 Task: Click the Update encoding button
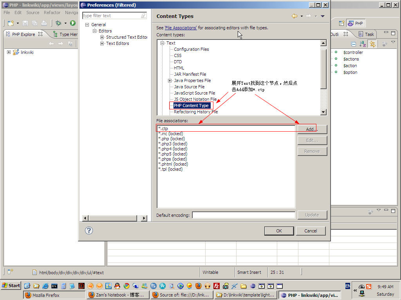[x=312, y=215]
